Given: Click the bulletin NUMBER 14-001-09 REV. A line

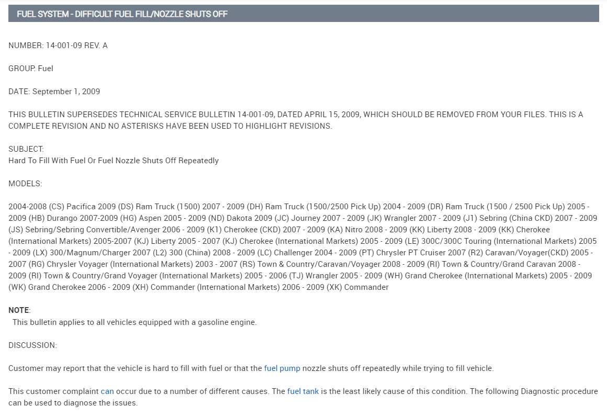Looking at the screenshot, I should tap(58, 46).
